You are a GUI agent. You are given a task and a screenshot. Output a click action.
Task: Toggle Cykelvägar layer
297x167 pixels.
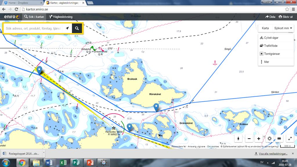tap(276, 38)
